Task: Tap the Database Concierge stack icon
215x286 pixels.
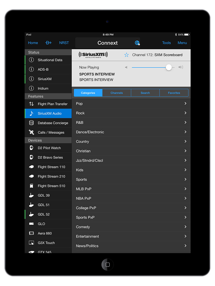Action: 32,123
